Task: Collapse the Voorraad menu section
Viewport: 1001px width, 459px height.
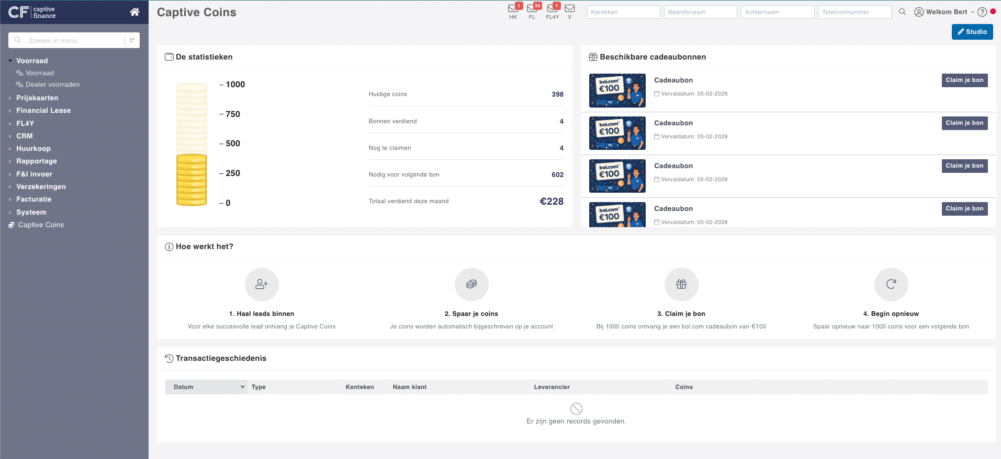Action: (x=31, y=61)
